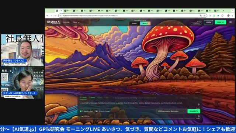
Task: Open site information icon in address bar
Action: (x=60, y=16)
